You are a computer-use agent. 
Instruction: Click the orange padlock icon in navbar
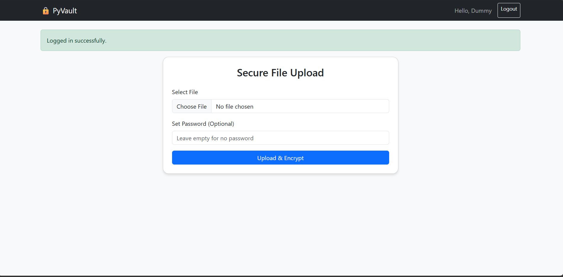(46, 11)
